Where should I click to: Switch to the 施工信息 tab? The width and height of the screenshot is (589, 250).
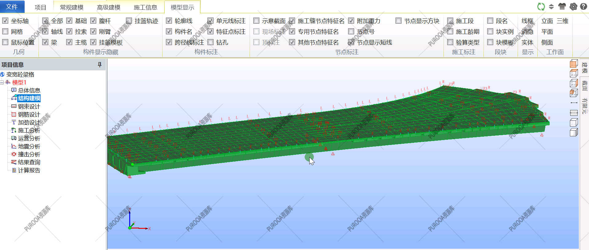pyautogui.click(x=146, y=7)
